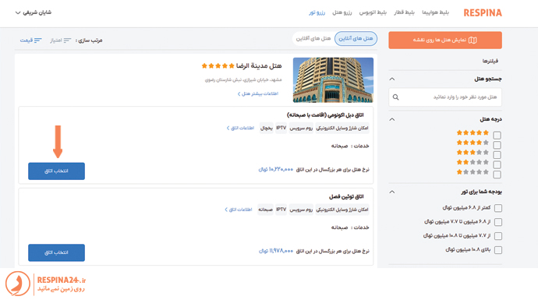Click the electronic charging tag in the economy room
Image resolution: width=538 pixels, height=300 pixels.
pos(342,128)
